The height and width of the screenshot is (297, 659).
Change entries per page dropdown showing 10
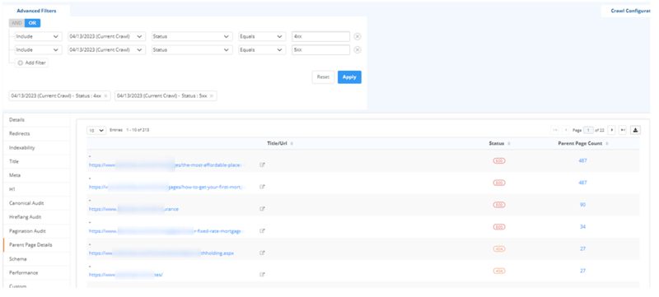tap(96, 131)
